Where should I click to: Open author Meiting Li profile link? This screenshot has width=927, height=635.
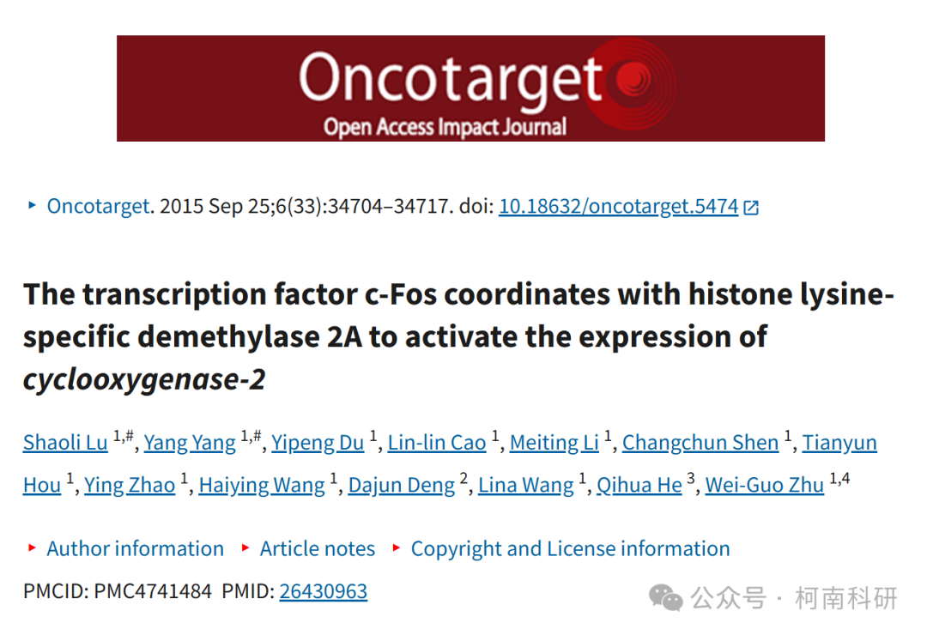pyautogui.click(x=554, y=442)
